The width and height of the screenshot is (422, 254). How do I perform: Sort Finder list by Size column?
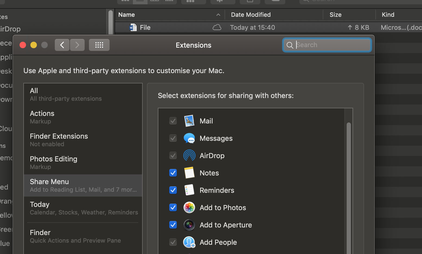coord(349,15)
